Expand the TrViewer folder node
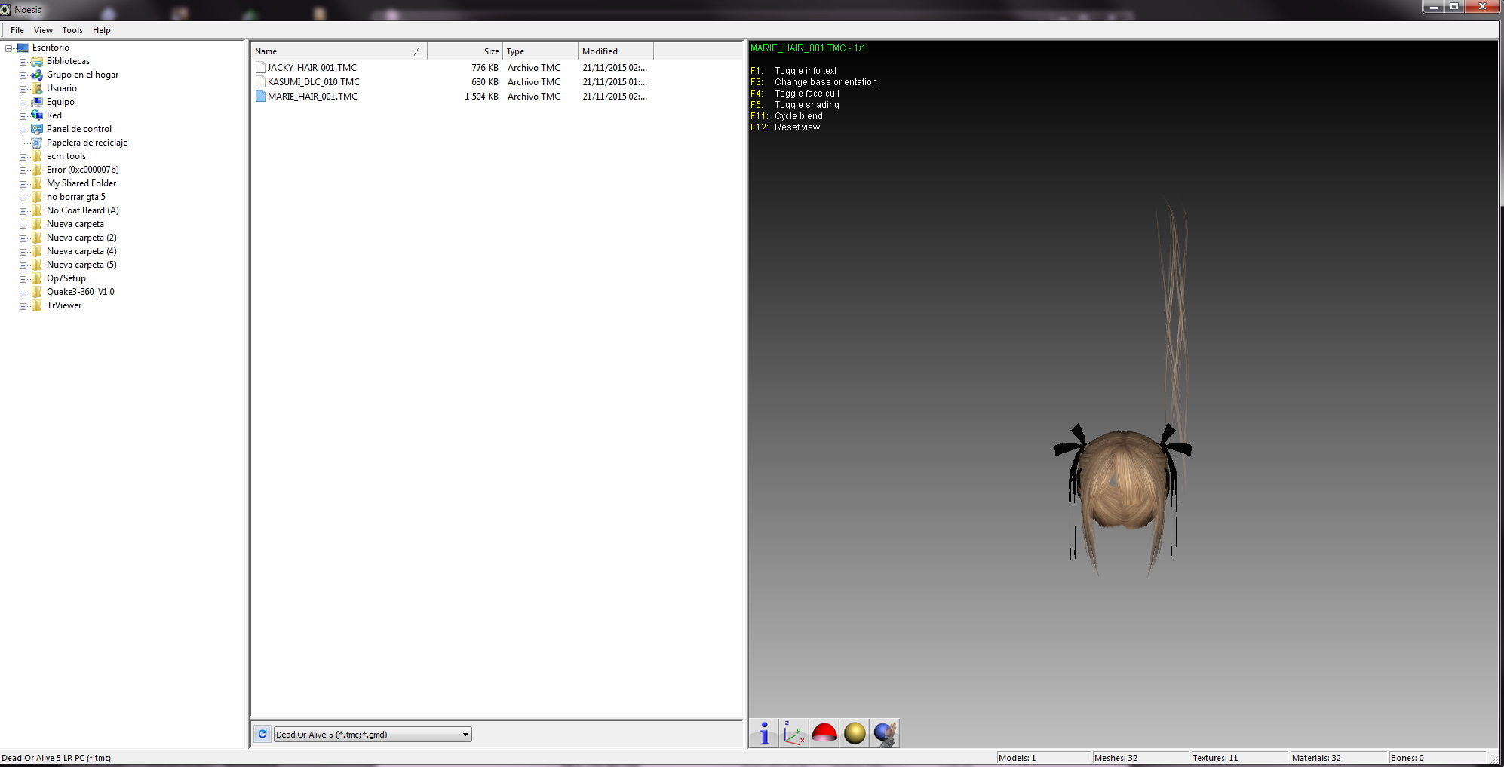Image resolution: width=1504 pixels, height=767 pixels. pos(23,306)
